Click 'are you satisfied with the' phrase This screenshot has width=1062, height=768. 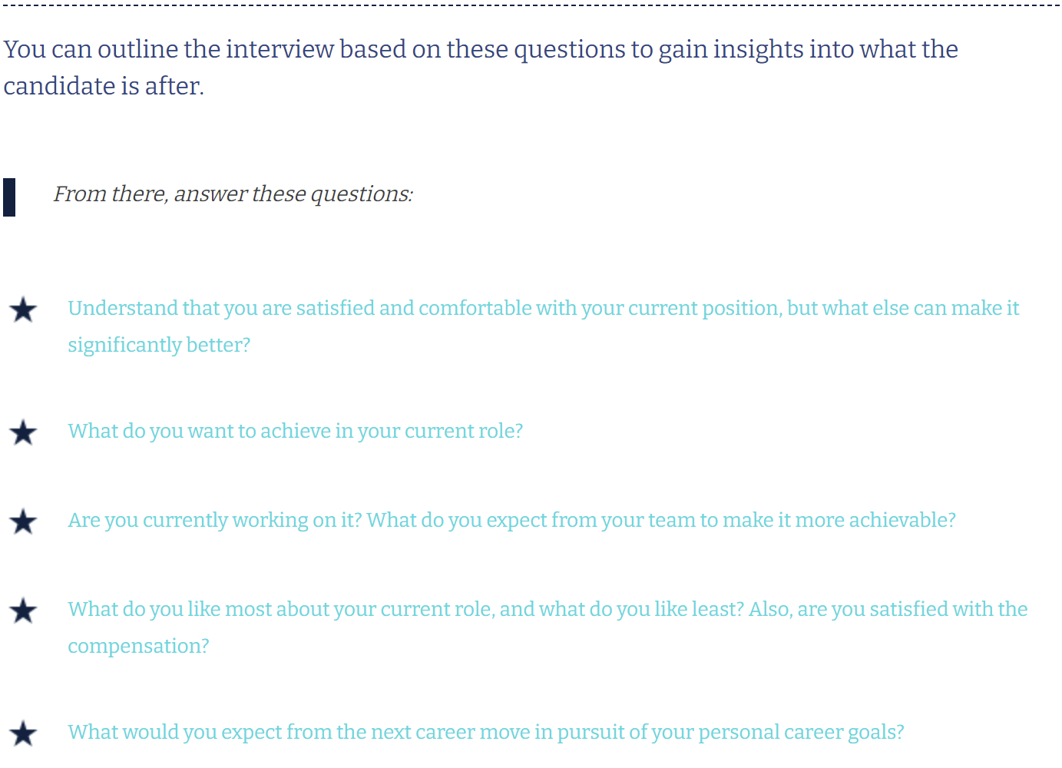click(912, 610)
